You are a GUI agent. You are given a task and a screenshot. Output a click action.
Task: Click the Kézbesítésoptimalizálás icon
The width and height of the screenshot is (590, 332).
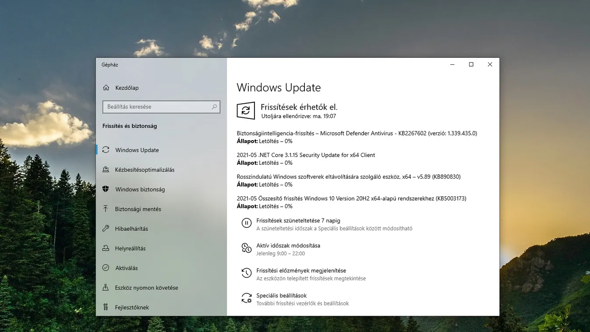click(106, 170)
